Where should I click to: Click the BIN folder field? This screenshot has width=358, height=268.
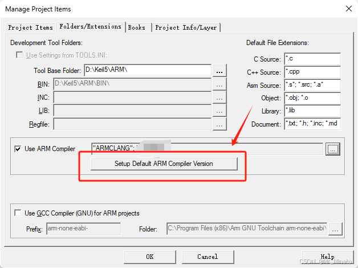pyautogui.click(x=132, y=84)
